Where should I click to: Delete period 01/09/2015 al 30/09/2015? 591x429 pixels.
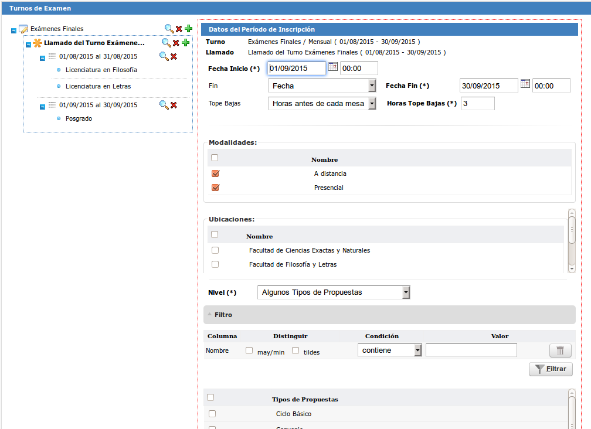pos(174,105)
